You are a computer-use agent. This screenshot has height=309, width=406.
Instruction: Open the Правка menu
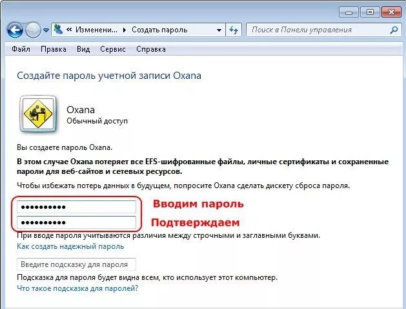coord(54,49)
